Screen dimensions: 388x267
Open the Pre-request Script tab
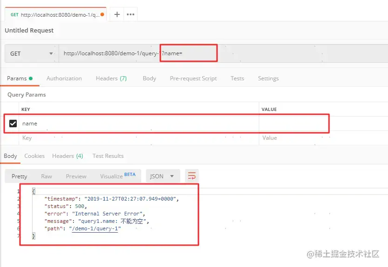193,78
